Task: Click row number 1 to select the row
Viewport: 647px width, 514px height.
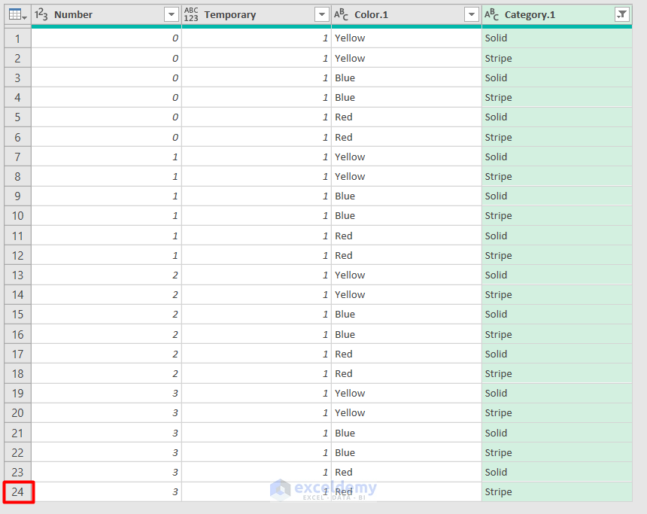Action: coord(17,38)
